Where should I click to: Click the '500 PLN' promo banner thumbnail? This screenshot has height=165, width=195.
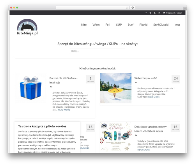coord(115,137)
